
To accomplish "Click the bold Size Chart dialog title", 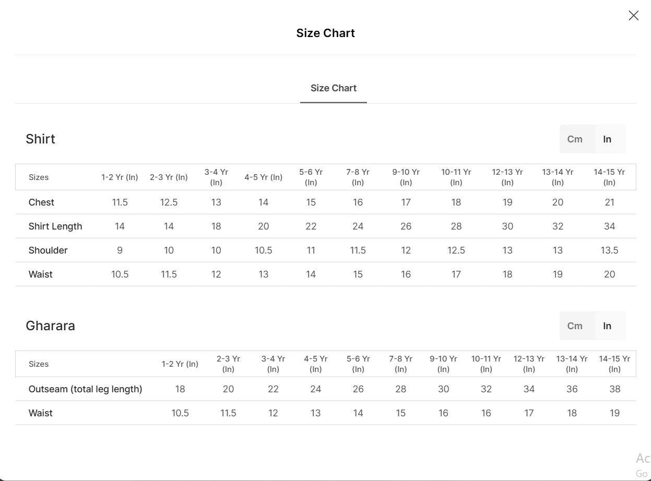I will (x=325, y=33).
